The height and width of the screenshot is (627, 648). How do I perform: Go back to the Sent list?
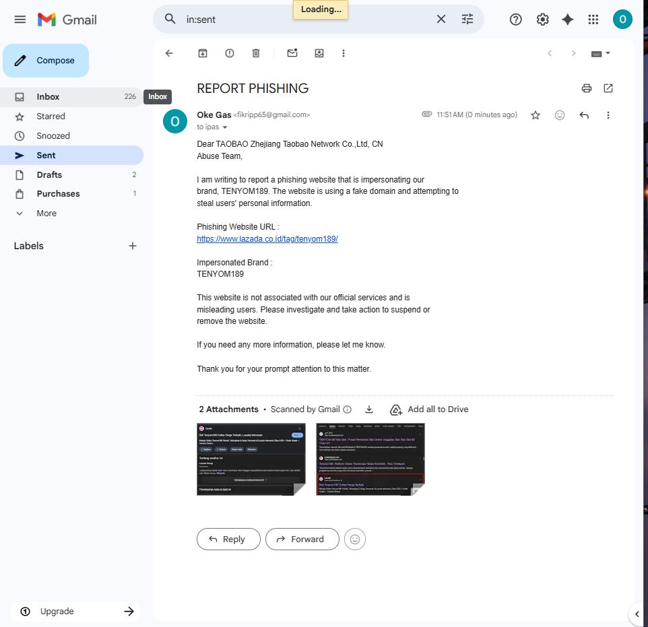pos(169,53)
